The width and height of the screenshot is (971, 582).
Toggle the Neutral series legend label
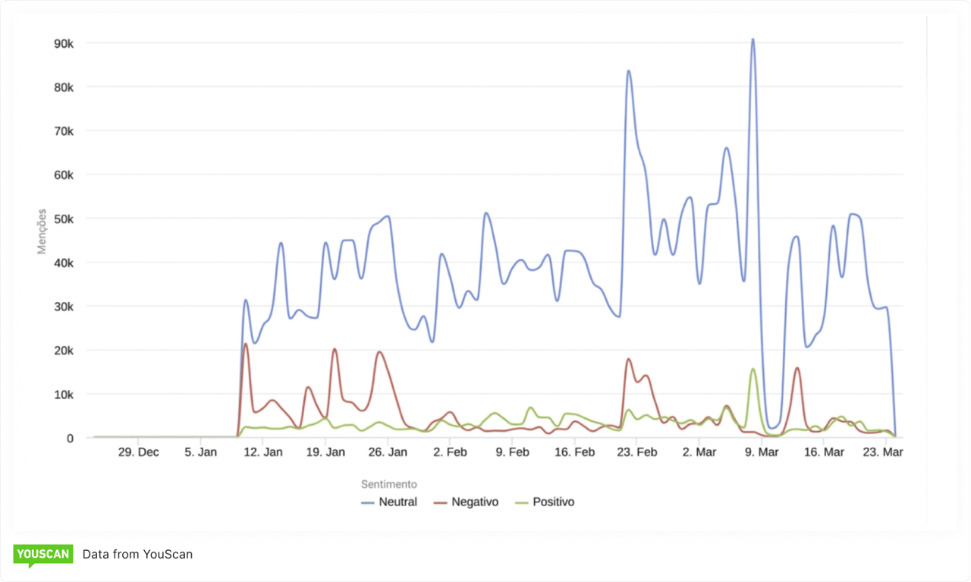click(398, 502)
